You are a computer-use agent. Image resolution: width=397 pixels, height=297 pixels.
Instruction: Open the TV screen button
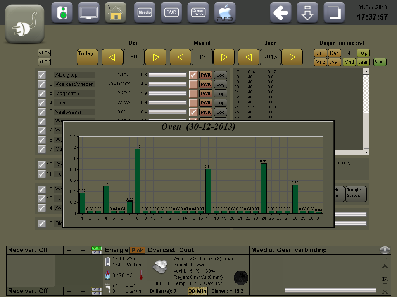pos(89,12)
